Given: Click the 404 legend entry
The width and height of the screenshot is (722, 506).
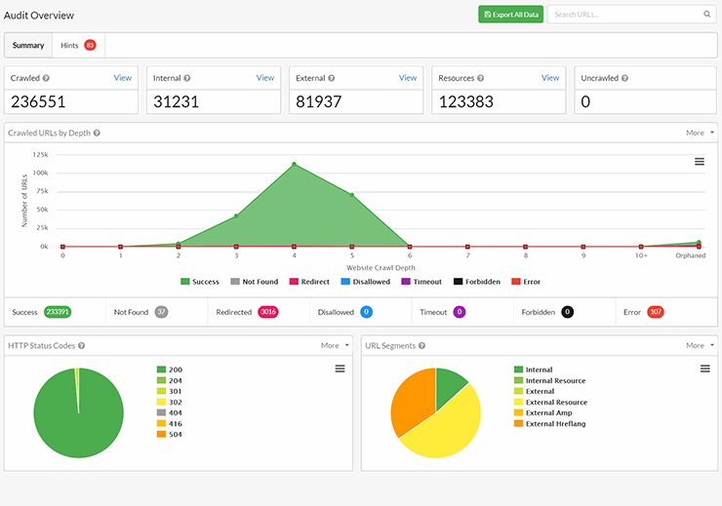Looking at the screenshot, I should [170, 412].
